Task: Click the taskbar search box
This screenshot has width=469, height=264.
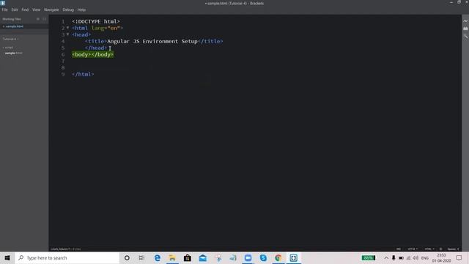Action: point(67,257)
